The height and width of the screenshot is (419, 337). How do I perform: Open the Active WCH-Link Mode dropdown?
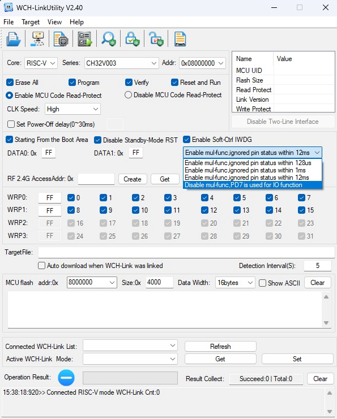[x=130, y=359]
